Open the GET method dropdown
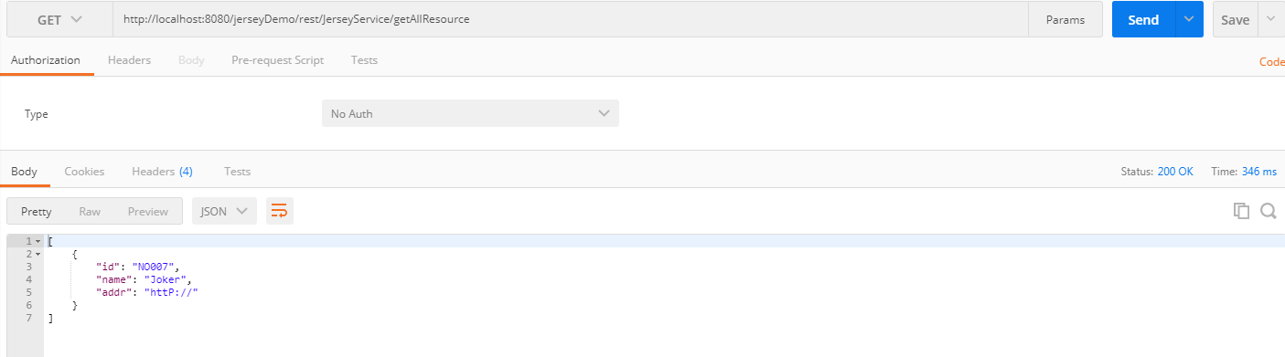 [x=59, y=19]
